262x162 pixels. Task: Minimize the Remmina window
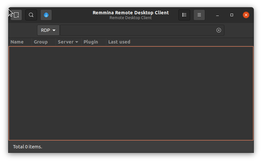[217, 15]
